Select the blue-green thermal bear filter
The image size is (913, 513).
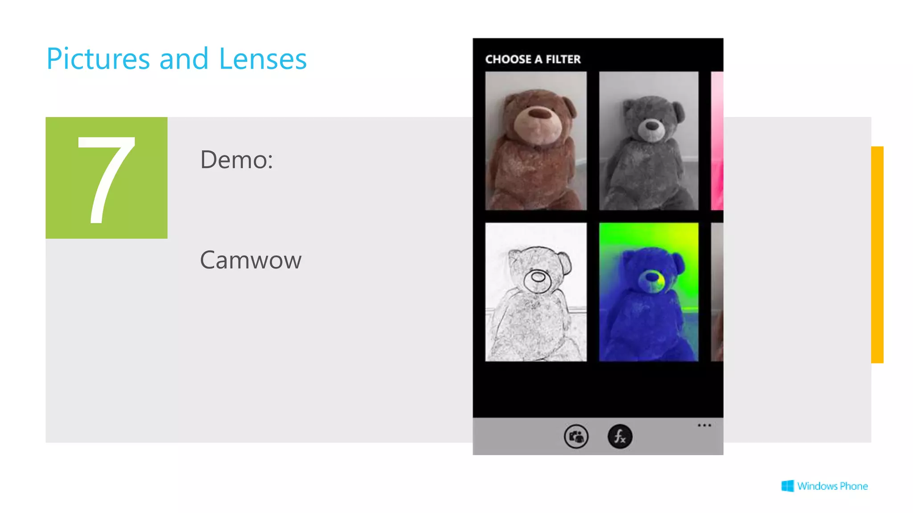649,292
